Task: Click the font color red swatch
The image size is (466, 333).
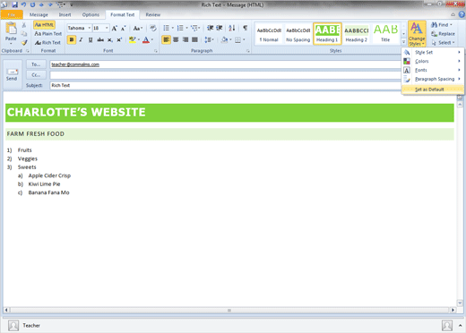Action: pyautogui.click(x=146, y=39)
